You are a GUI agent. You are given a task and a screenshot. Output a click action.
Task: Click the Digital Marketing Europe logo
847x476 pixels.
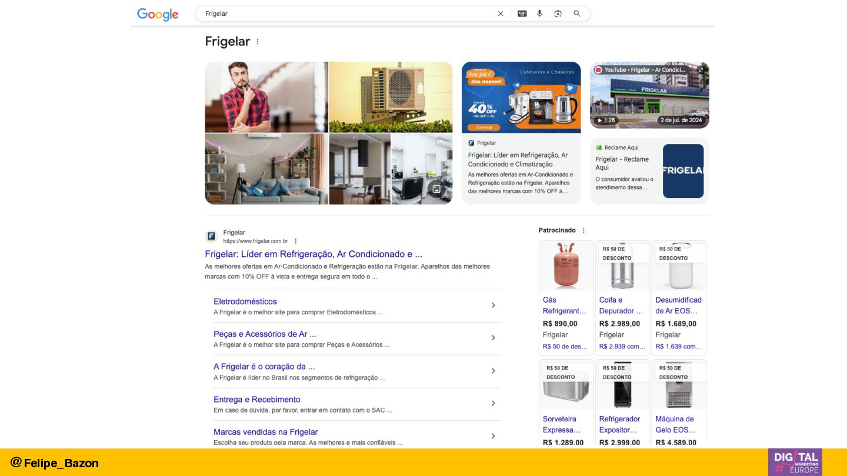click(795, 462)
